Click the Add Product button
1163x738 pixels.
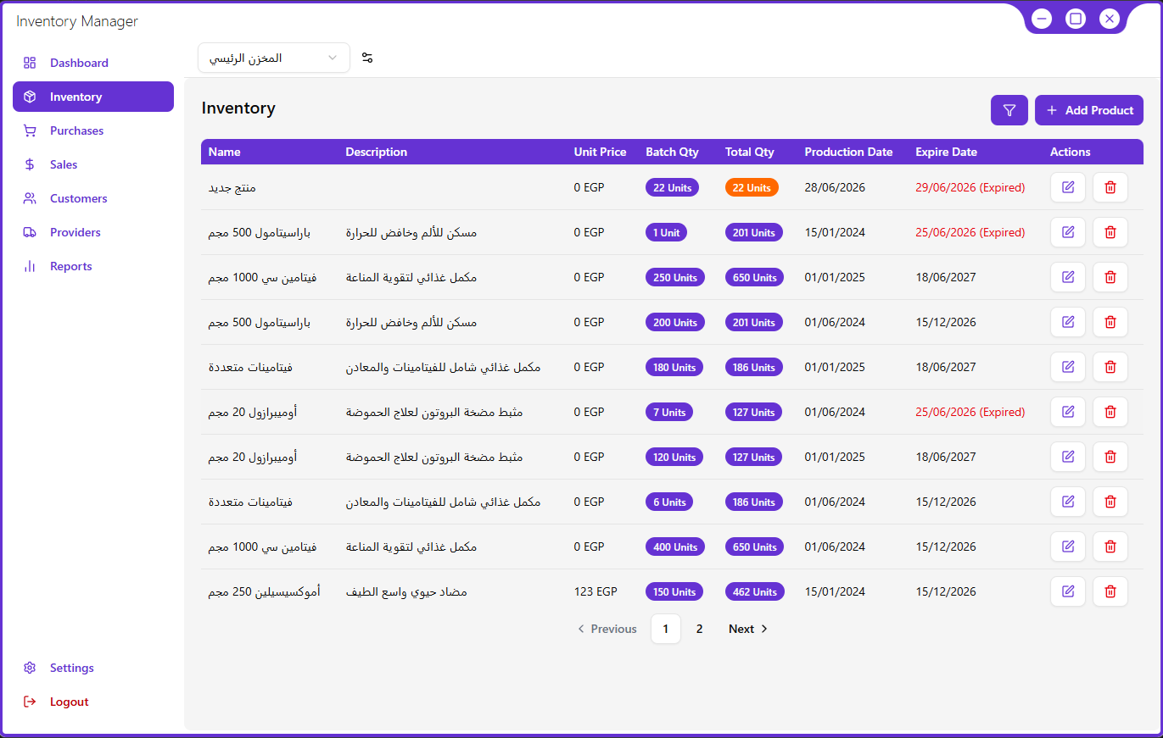[1089, 110]
